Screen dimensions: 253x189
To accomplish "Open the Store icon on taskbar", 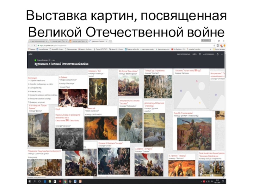I will pyautogui.click(x=55, y=181).
